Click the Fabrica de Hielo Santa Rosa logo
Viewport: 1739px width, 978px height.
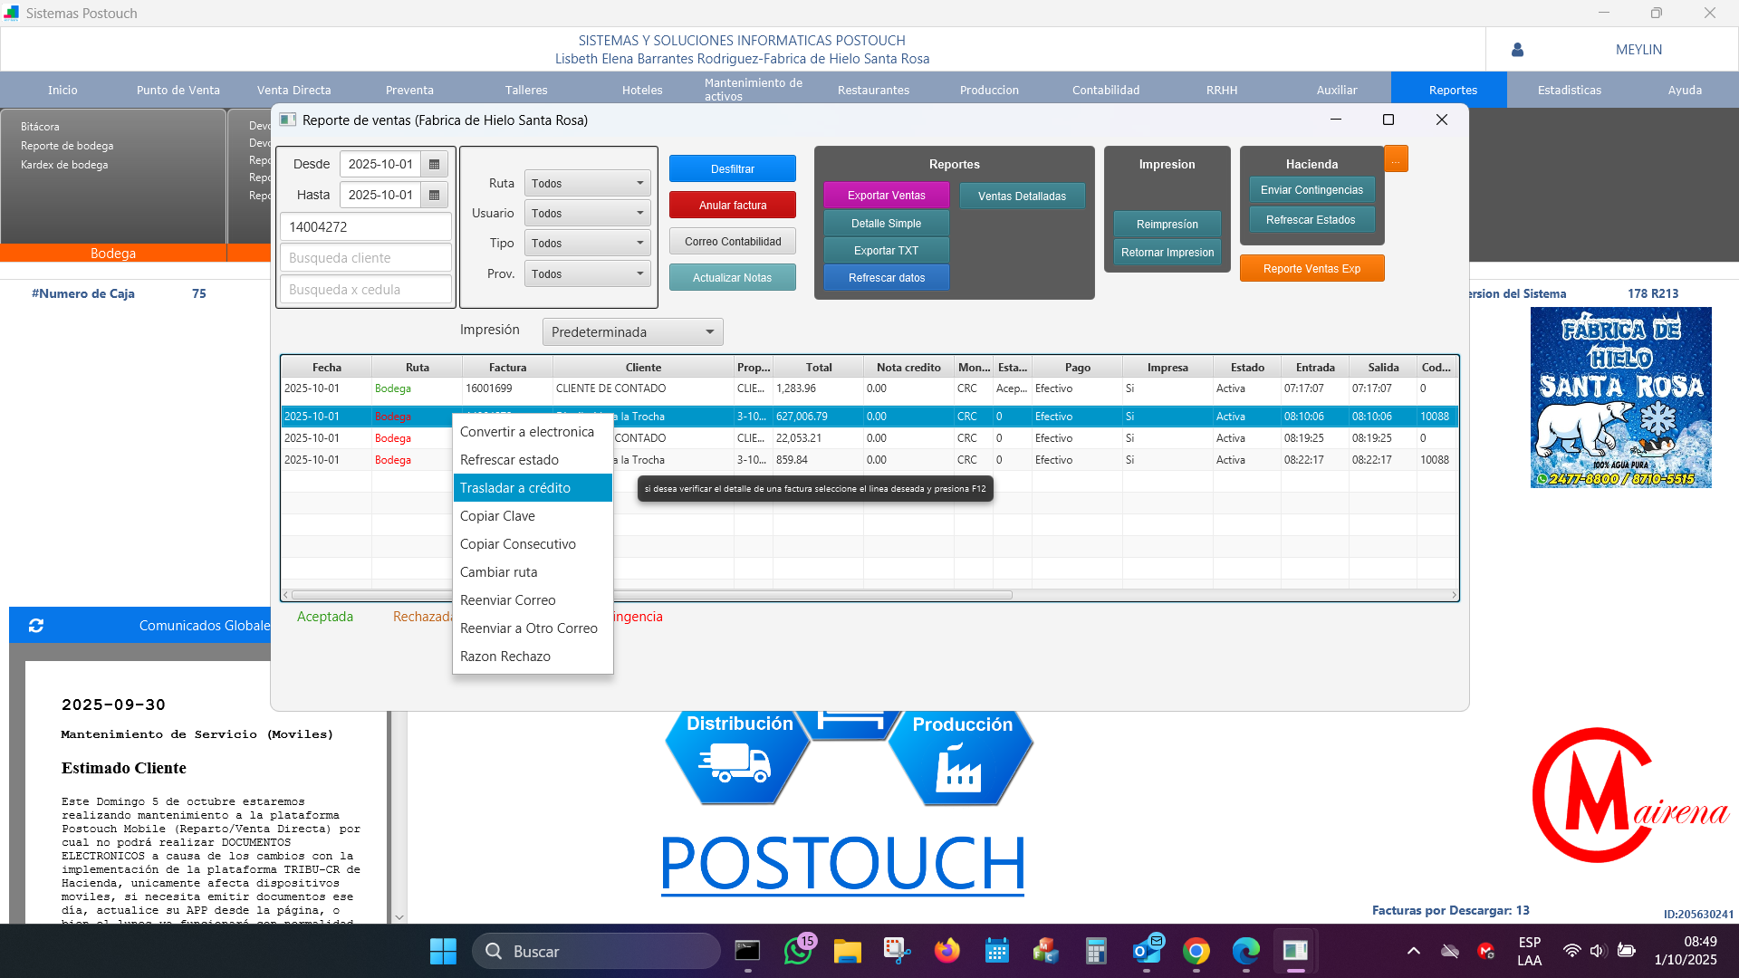coord(1620,398)
